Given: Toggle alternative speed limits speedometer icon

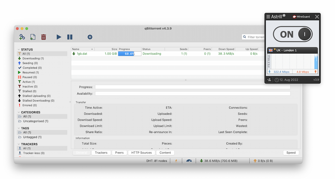Looking at the screenshot, I should [x=189, y=161].
